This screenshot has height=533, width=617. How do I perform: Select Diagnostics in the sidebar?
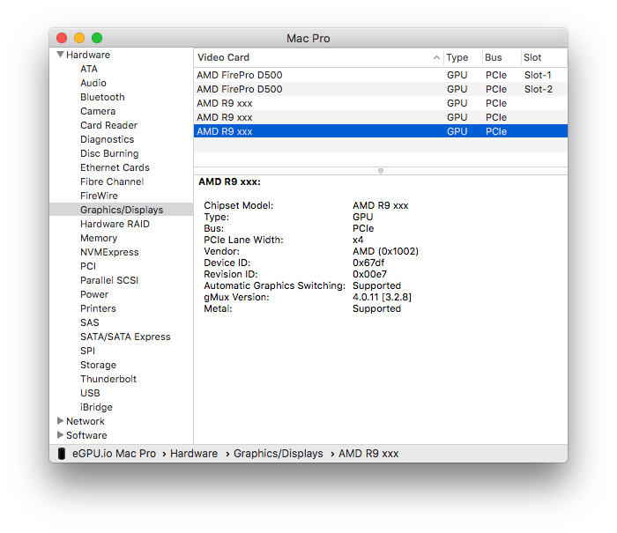[x=107, y=139]
